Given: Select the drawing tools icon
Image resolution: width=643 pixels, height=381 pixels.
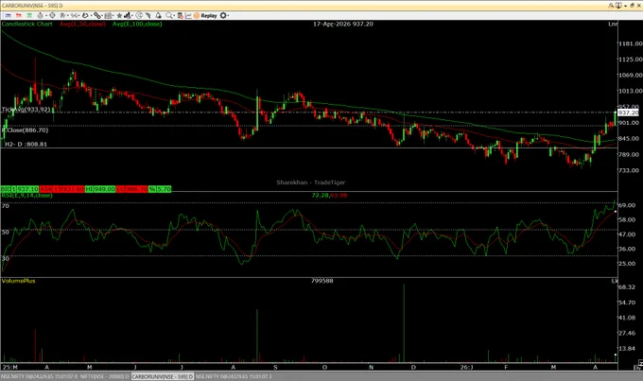Looking at the screenshot, I should [x=62, y=15].
